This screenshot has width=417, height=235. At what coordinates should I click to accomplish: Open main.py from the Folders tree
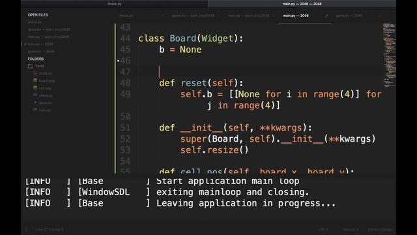[45, 110]
